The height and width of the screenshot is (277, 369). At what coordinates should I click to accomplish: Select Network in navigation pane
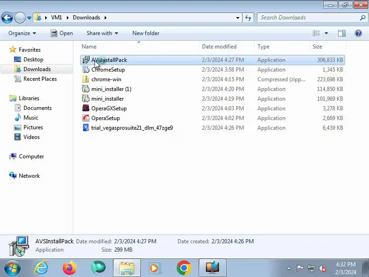[29, 176]
